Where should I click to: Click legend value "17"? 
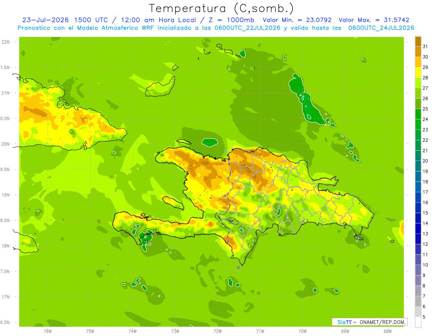pyautogui.click(x=426, y=192)
